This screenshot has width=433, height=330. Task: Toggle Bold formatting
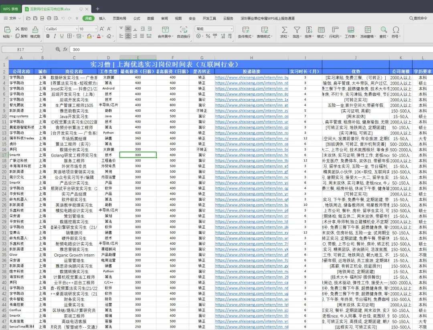[48, 36]
